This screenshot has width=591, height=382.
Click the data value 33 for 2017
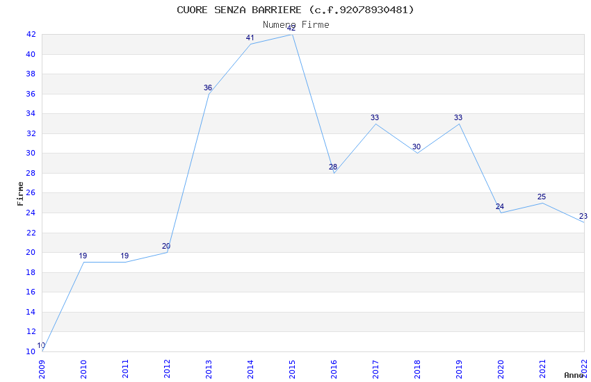[x=375, y=117]
